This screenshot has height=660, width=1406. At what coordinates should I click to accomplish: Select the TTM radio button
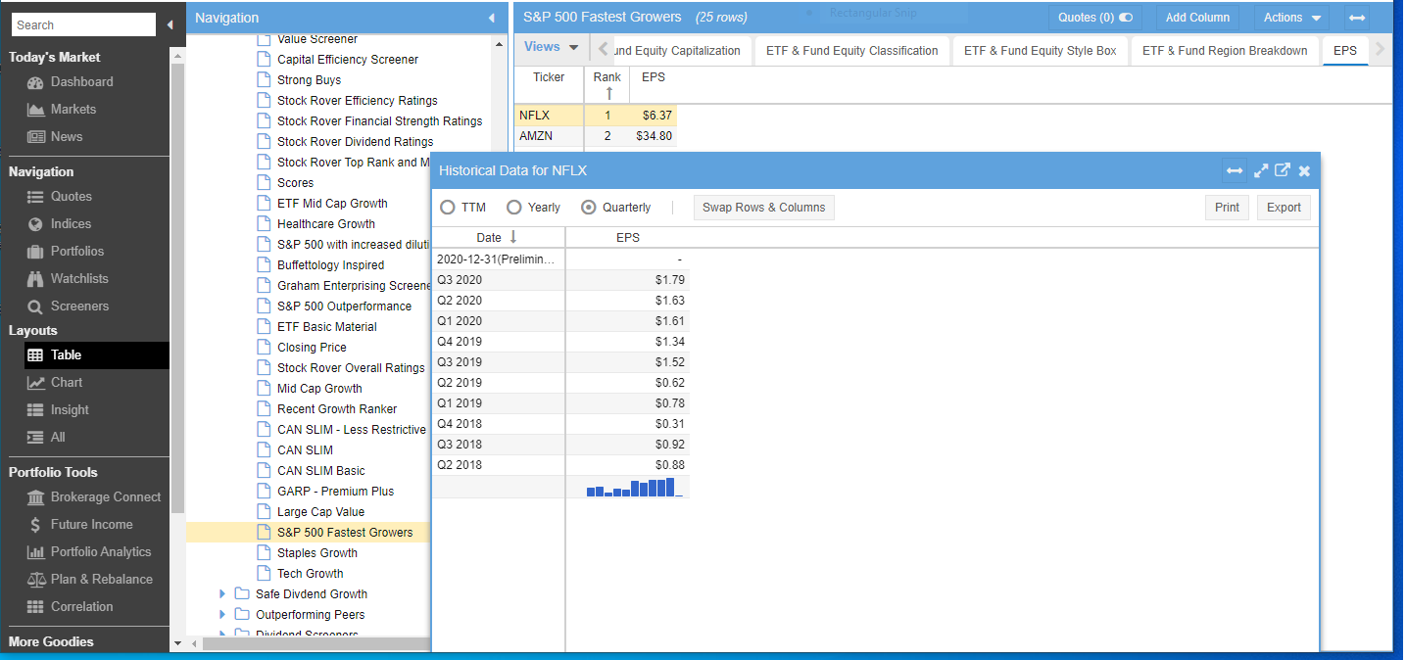pos(448,208)
